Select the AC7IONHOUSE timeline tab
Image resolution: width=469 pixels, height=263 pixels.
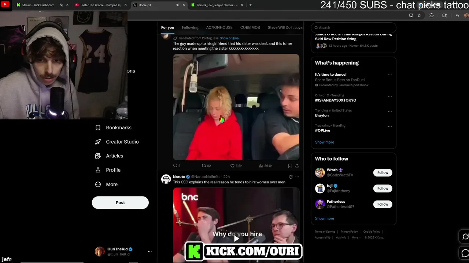(x=219, y=27)
